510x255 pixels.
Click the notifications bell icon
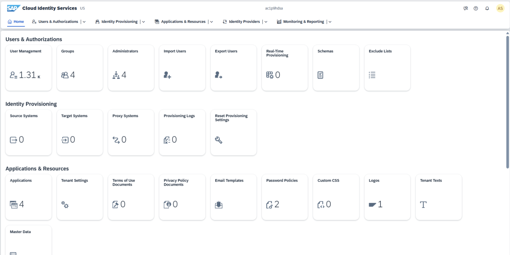[x=487, y=8]
